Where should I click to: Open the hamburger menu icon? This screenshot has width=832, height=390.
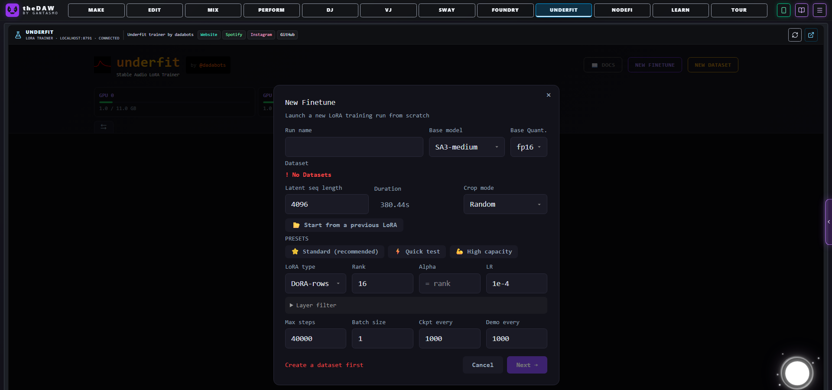819,10
